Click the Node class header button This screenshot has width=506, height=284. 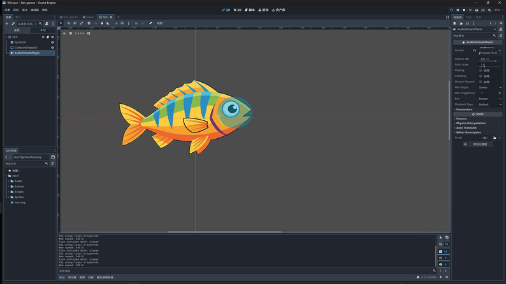tap(477, 114)
